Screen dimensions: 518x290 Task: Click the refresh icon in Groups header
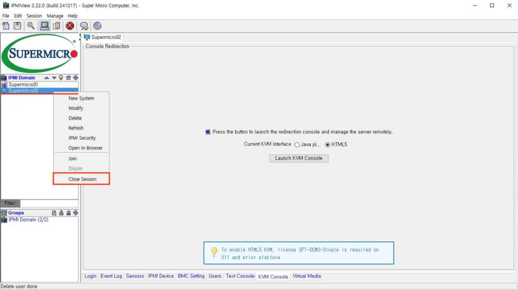click(x=76, y=213)
